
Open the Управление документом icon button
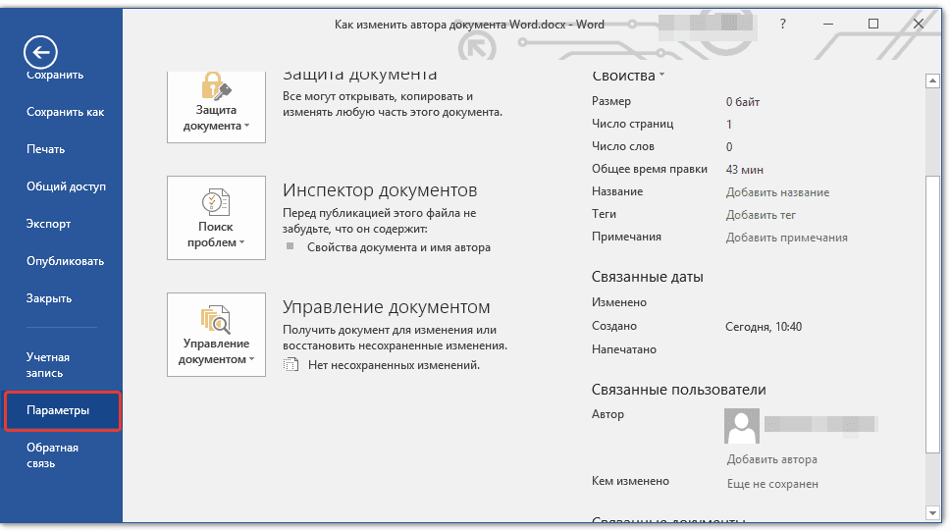tap(216, 335)
